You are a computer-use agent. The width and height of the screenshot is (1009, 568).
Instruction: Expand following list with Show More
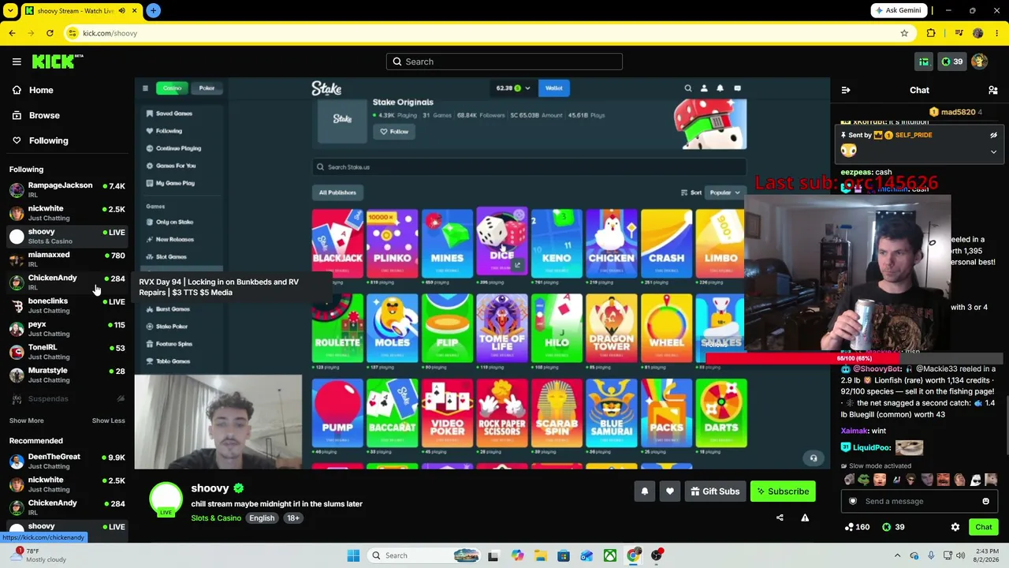click(x=27, y=420)
